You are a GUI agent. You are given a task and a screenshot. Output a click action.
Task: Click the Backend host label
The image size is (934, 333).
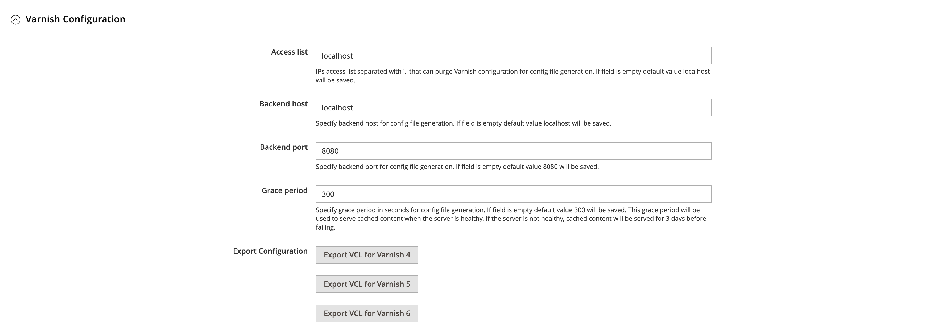(x=283, y=104)
